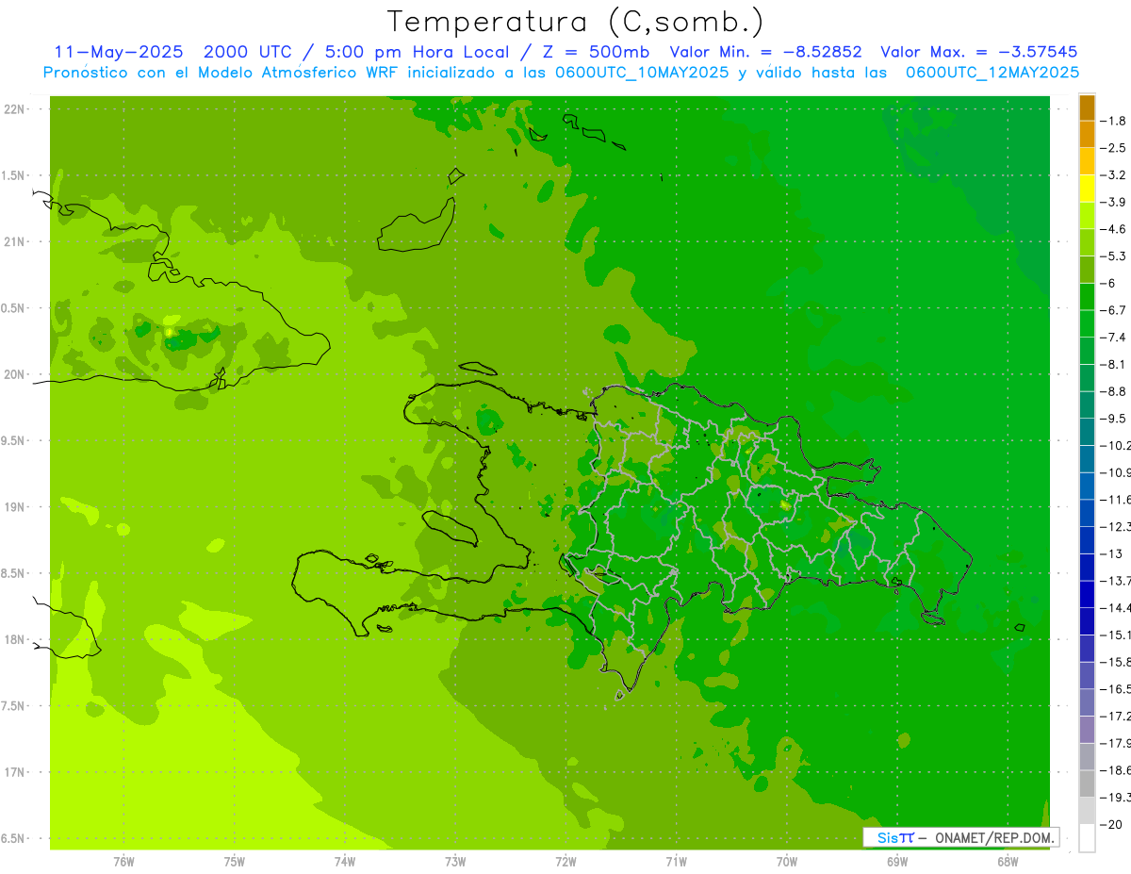Pick the white swatch below -20
Image resolution: width=1131 pixels, height=874 pixels.
tap(1087, 838)
